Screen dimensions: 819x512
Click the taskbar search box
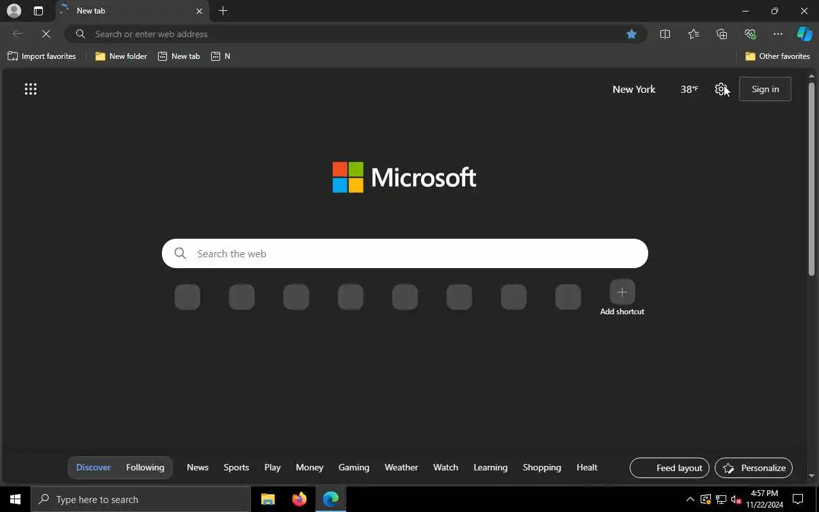[x=141, y=499]
